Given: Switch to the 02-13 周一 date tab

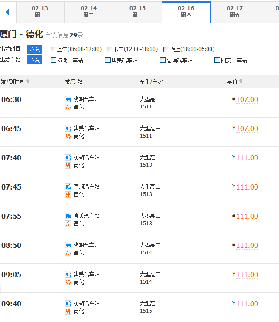Looking at the screenshot, I should click(x=40, y=12).
